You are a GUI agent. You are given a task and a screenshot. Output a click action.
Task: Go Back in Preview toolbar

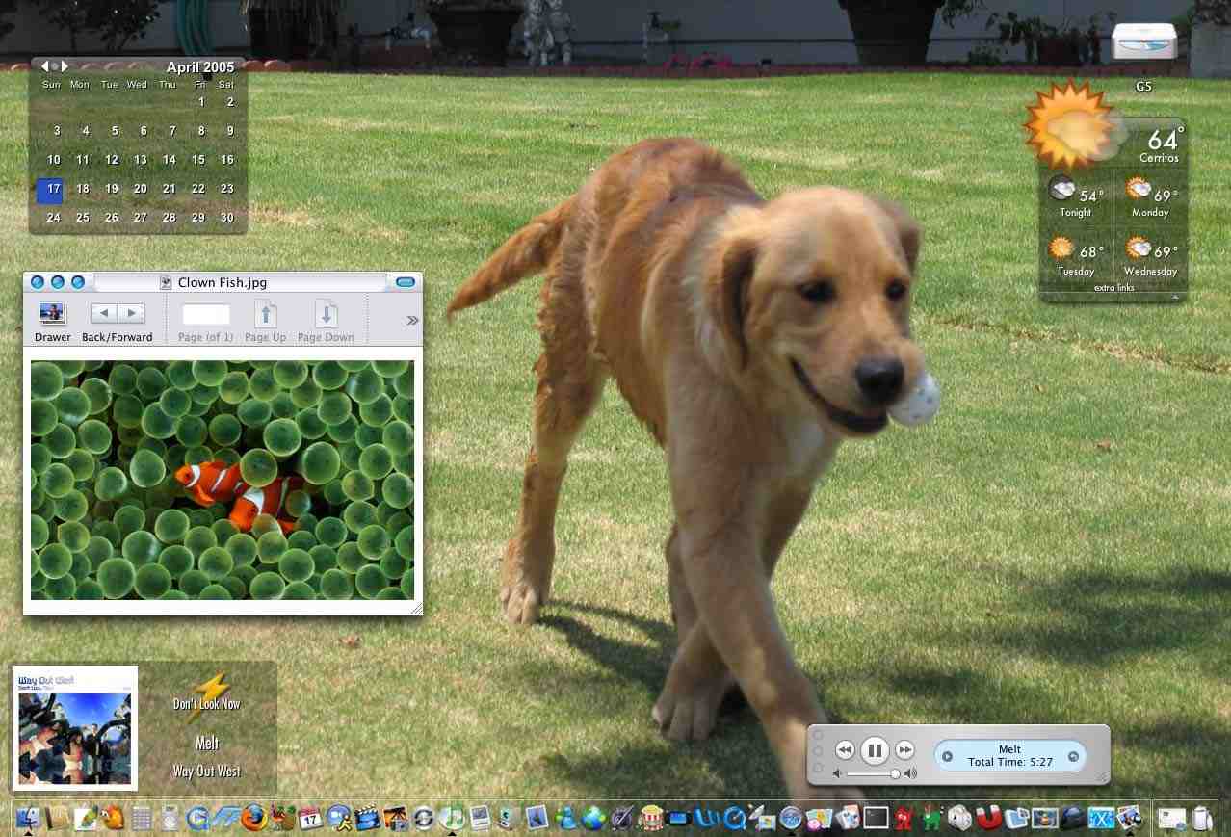tap(104, 313)
